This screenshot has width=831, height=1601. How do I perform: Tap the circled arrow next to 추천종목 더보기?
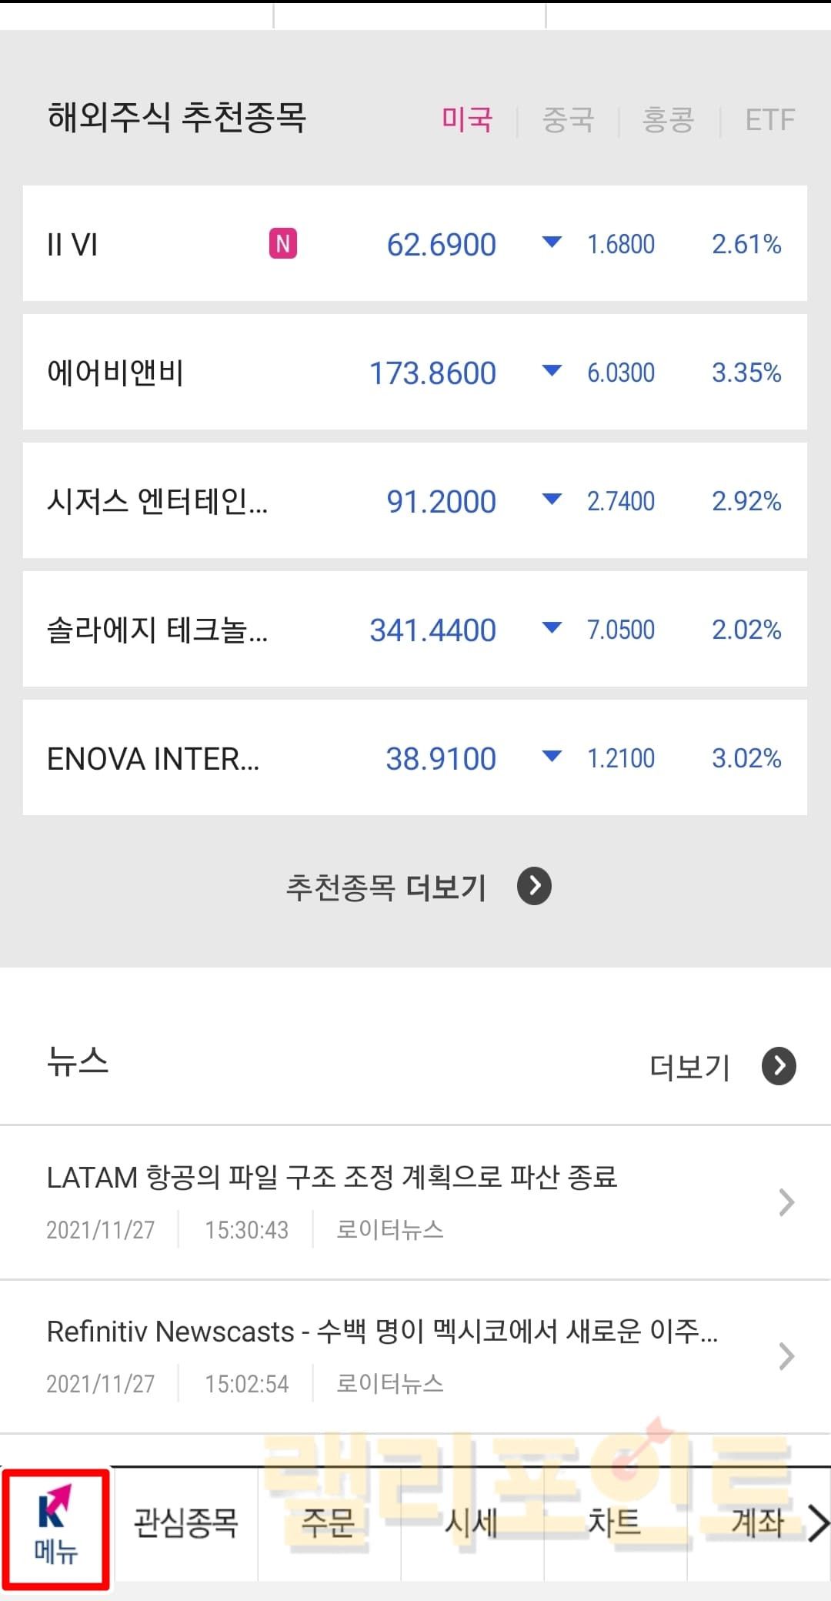click(x=534, y=886)
